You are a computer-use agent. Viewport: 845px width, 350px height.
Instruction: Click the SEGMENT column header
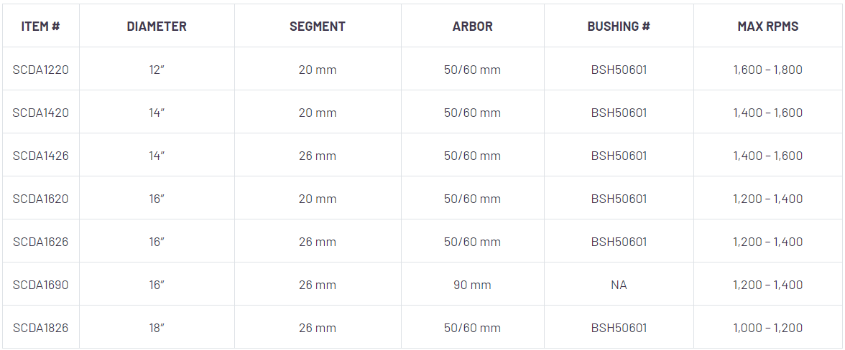[317, 27]
